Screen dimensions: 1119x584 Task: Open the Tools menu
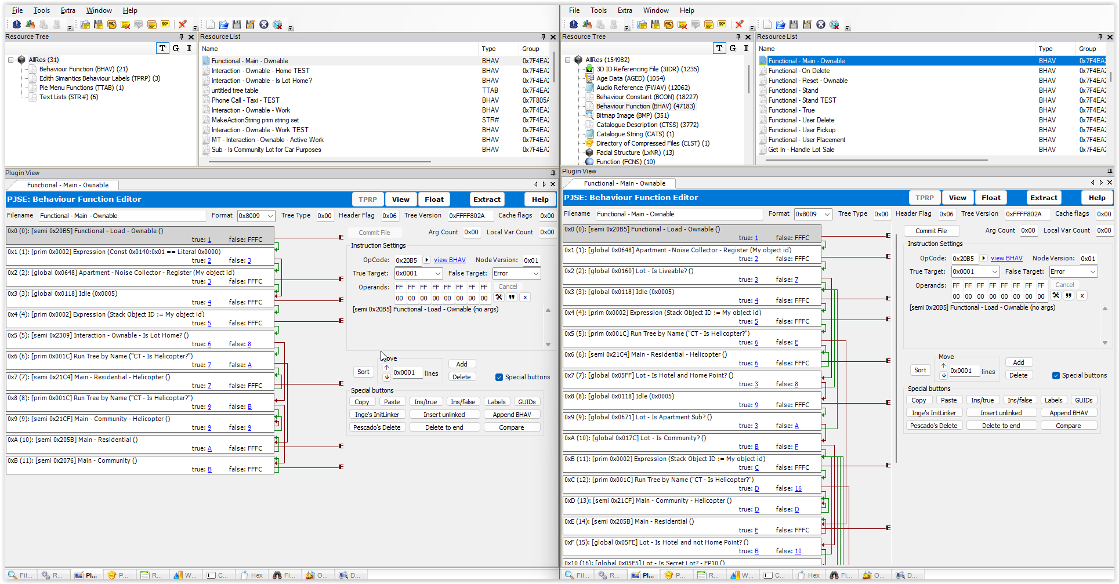(x=41, y=10)
